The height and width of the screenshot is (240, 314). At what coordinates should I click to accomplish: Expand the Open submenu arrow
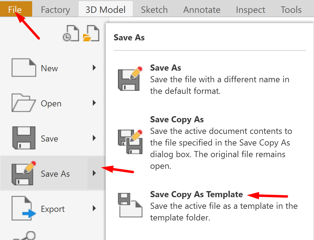(94, 103)
